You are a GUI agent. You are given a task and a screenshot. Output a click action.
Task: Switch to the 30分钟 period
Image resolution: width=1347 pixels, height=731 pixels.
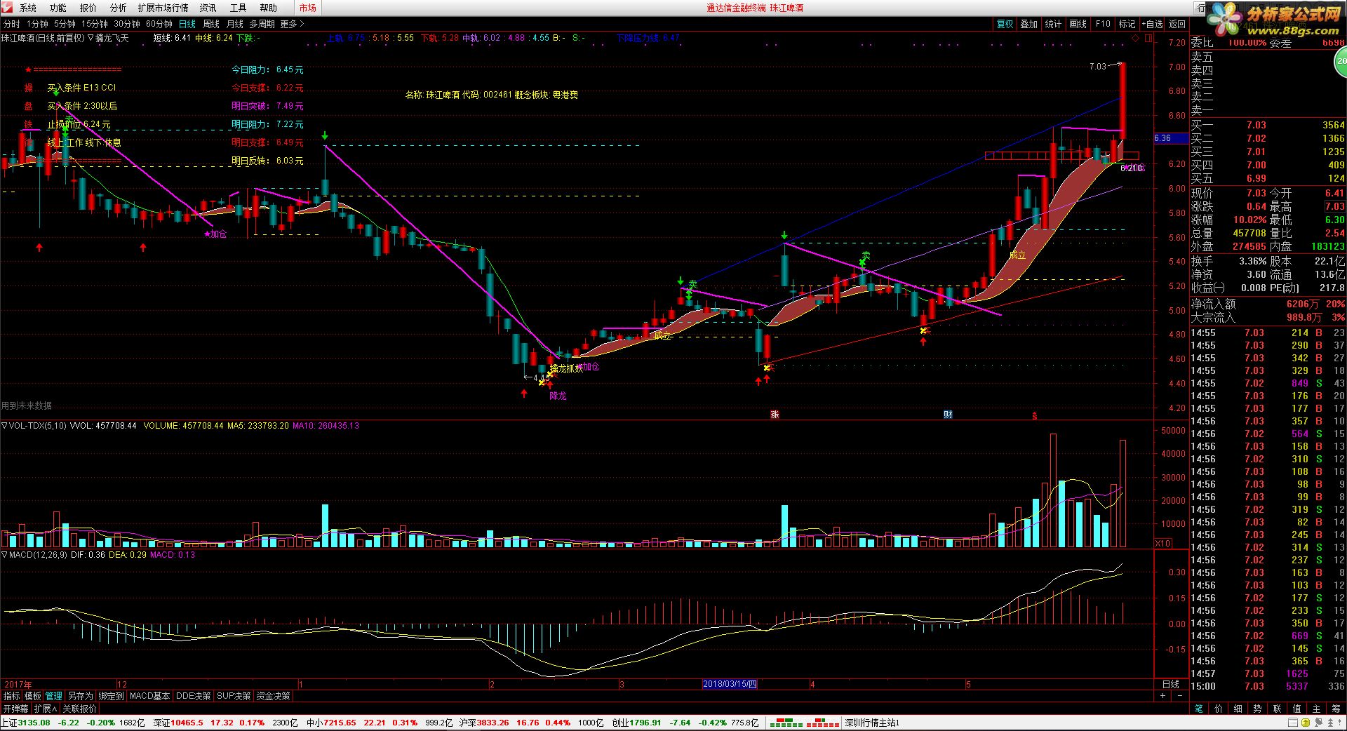coord(127,24)
